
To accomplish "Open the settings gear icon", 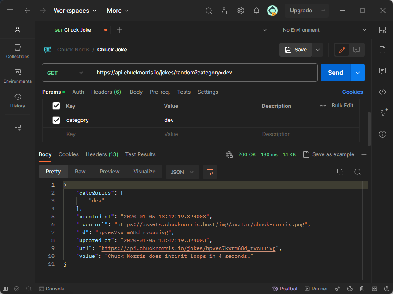I will 241,11.
